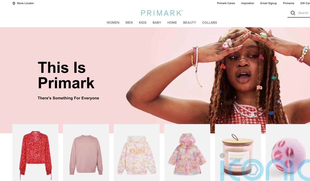Screen dimensions: 310x181
Task: Open the BEAUTY menu
Action: 190,22
